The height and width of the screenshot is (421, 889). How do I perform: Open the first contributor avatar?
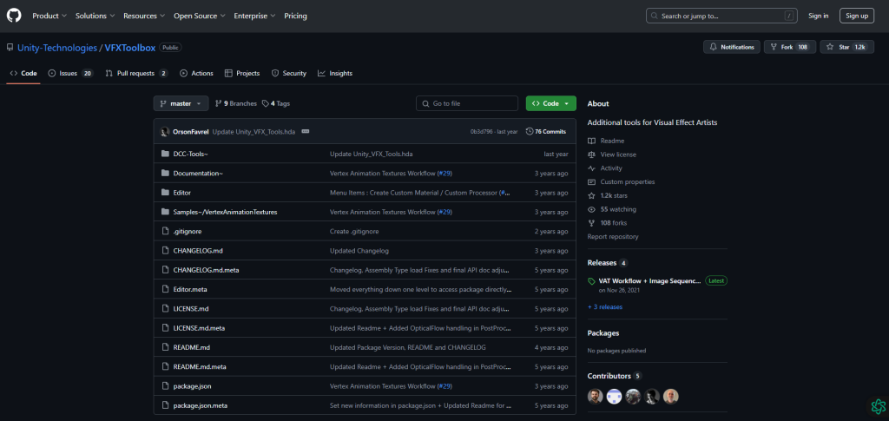click(x=596, y=396)
